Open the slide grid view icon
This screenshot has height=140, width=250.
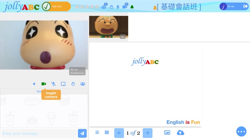tap(107, 132)
